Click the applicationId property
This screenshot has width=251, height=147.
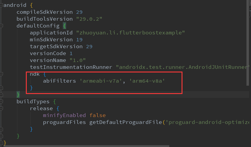click(x=51, y=33)
